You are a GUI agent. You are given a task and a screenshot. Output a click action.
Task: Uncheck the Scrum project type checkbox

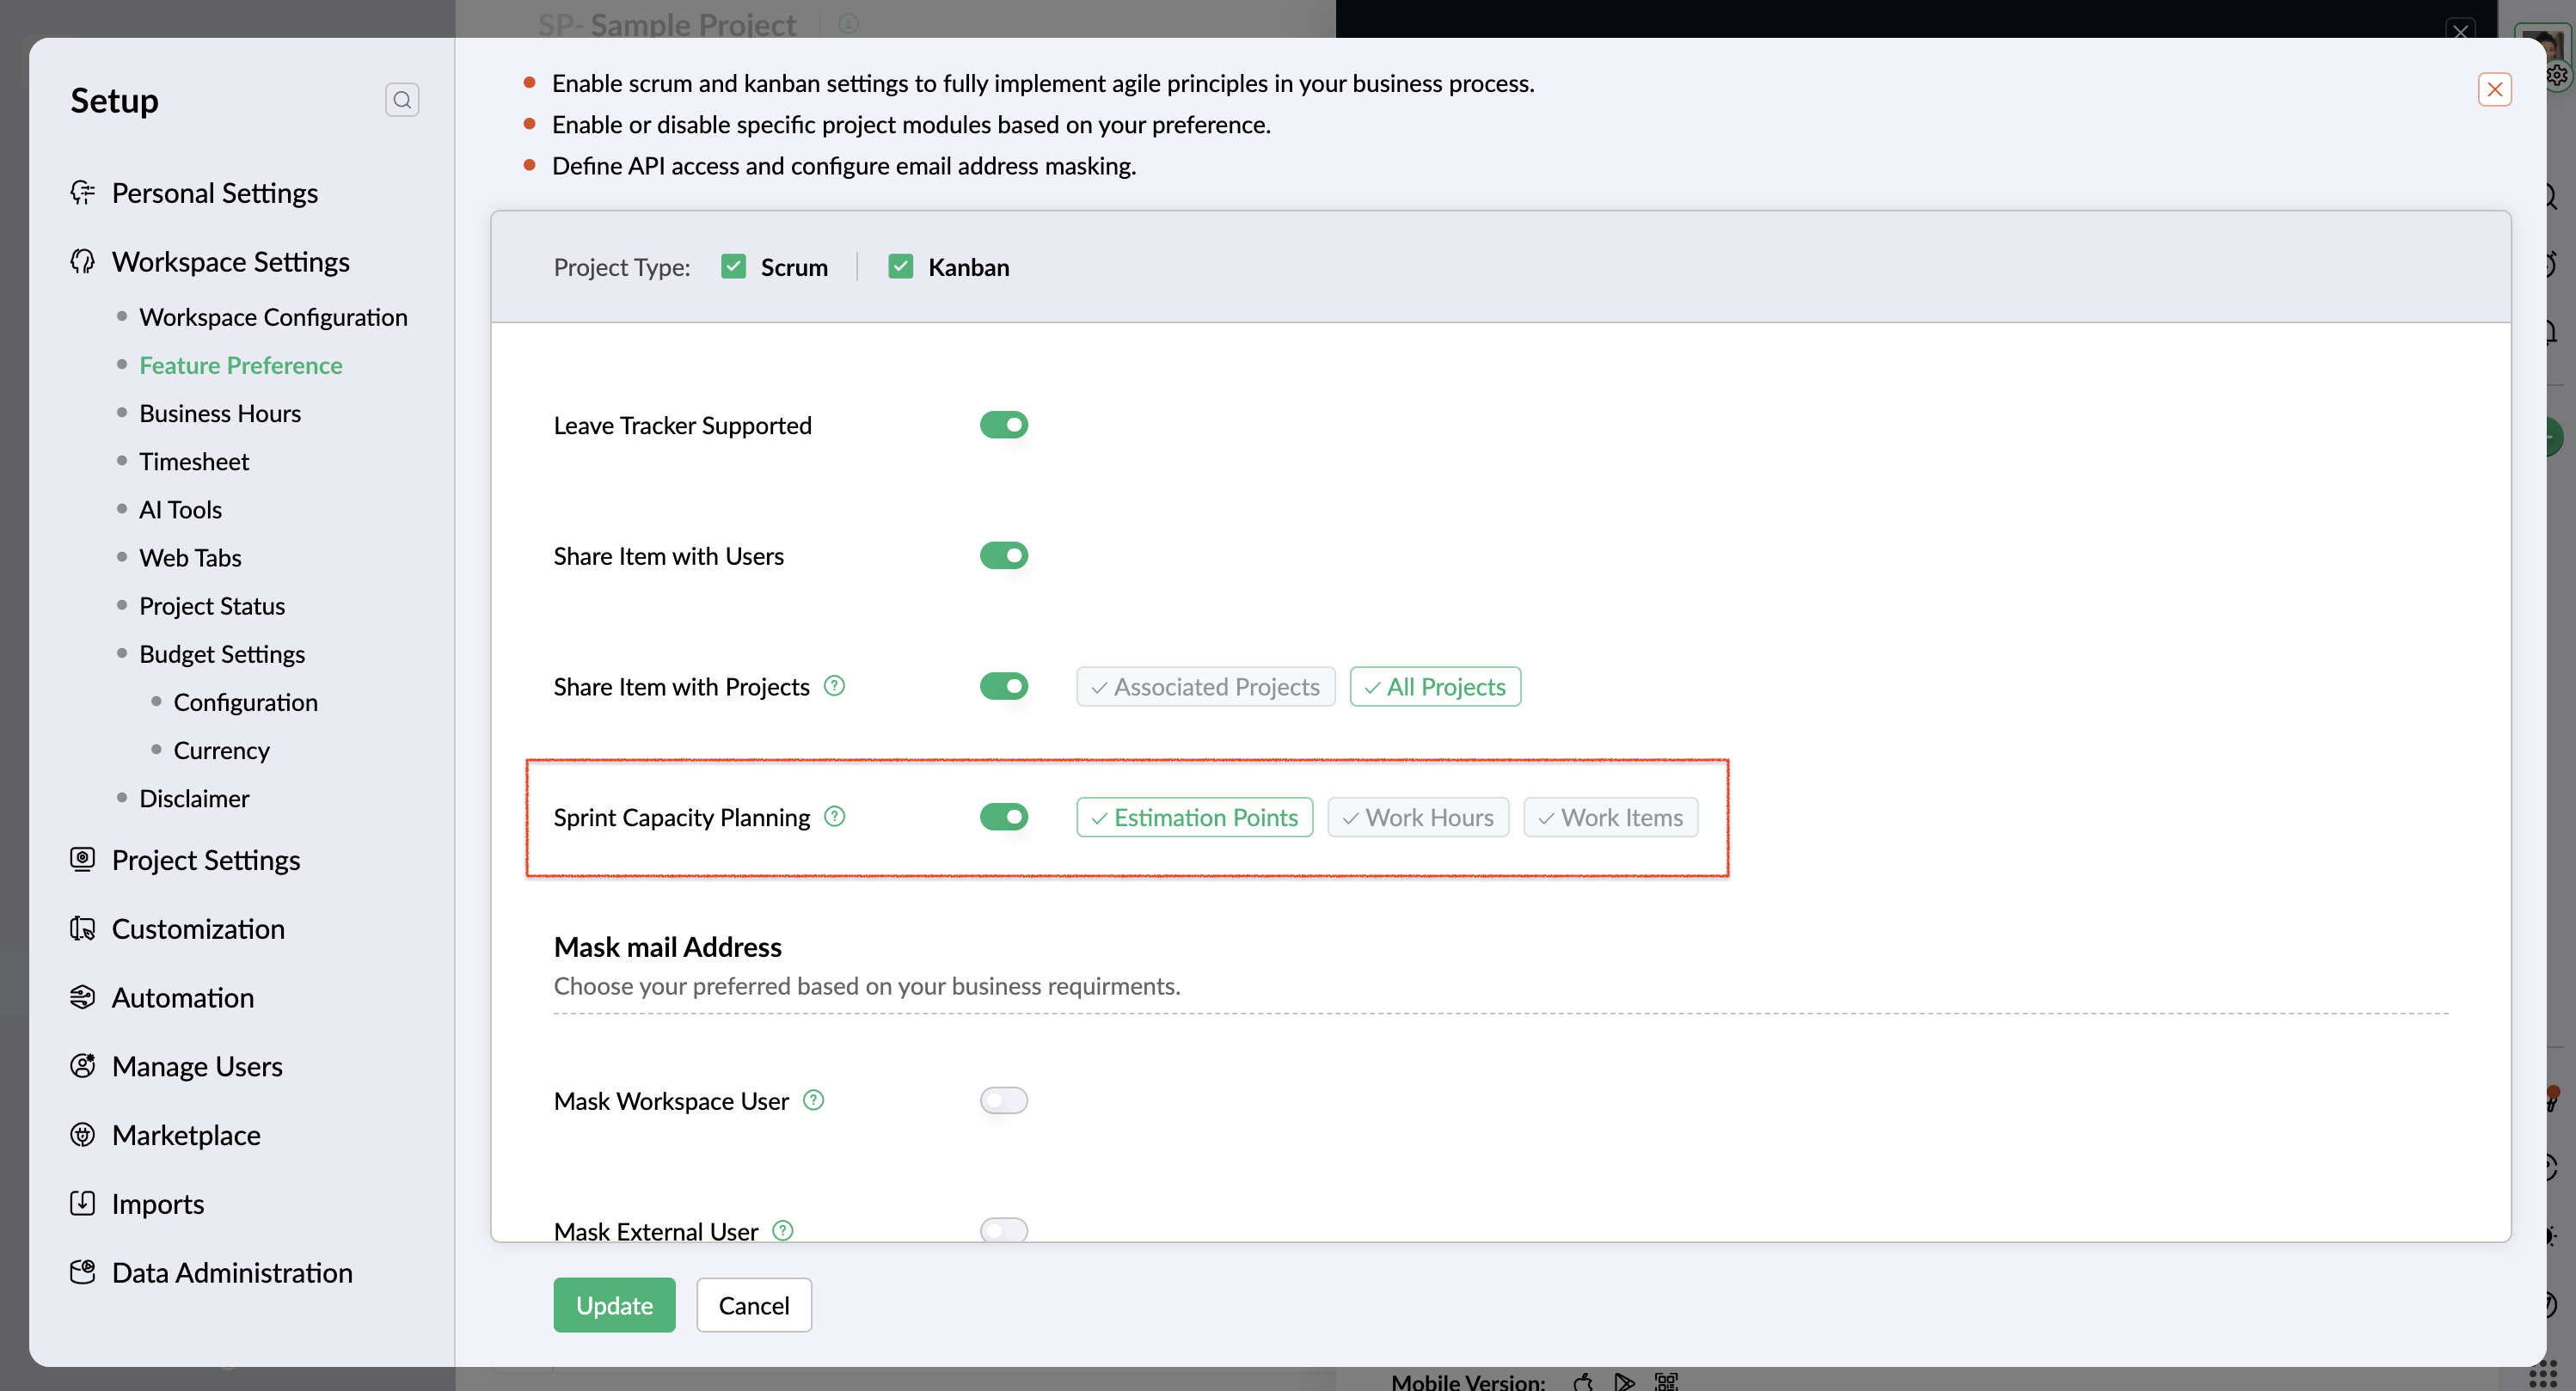click(x=733, y=267)
